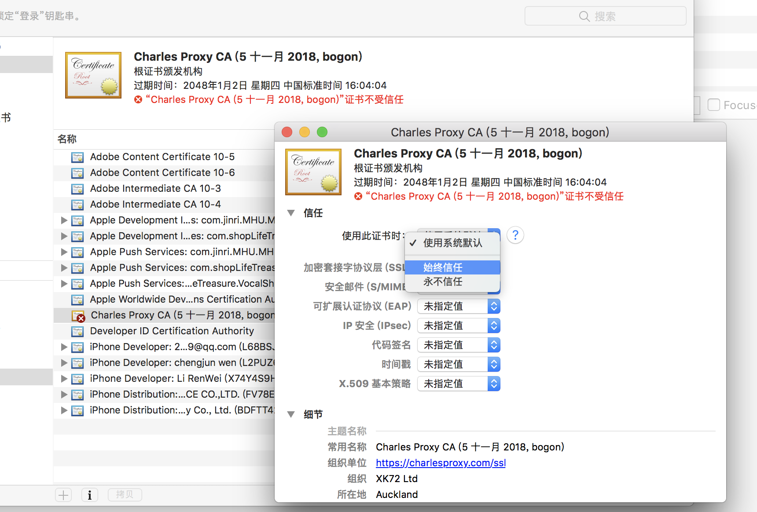Image resolution: width=757 pixels, height=512 pixels.
Task: Click the red error icon in dialog
Action: pyautogui.click(x=358, y=196)
